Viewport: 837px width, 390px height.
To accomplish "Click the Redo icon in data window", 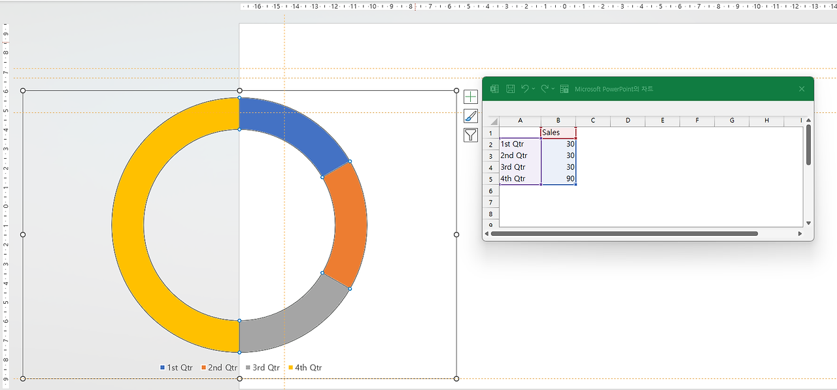I will tap(544, 89).
